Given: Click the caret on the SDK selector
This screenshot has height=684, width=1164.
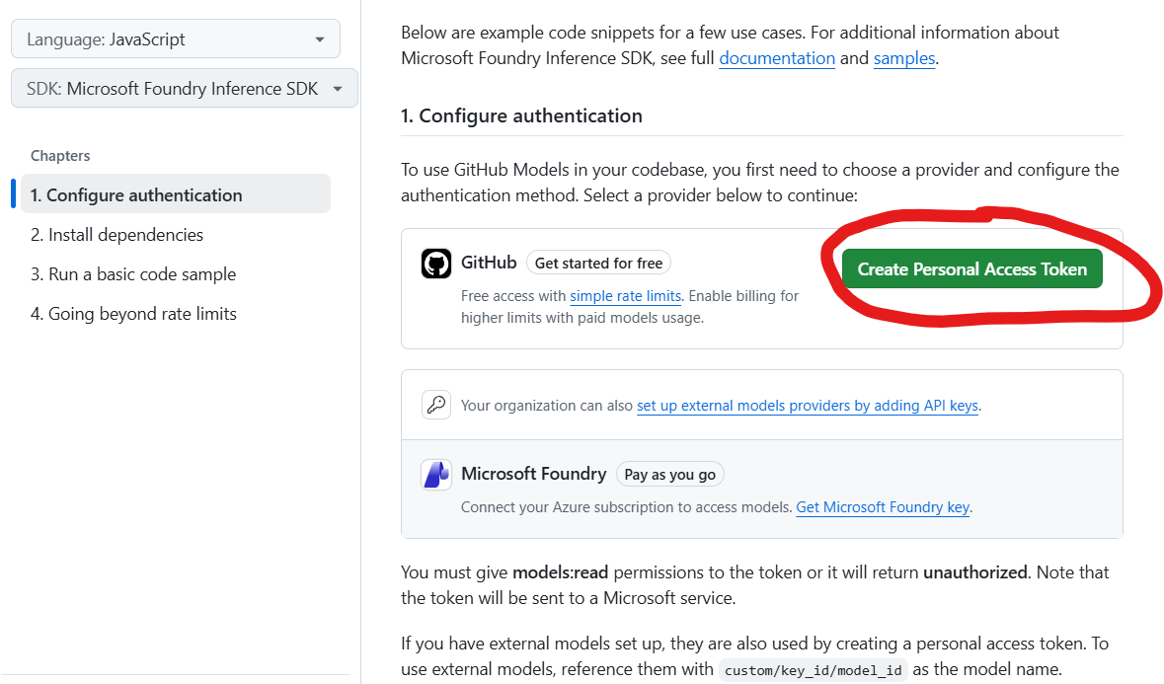Looking at the screenshot, I should pos(338,89).
